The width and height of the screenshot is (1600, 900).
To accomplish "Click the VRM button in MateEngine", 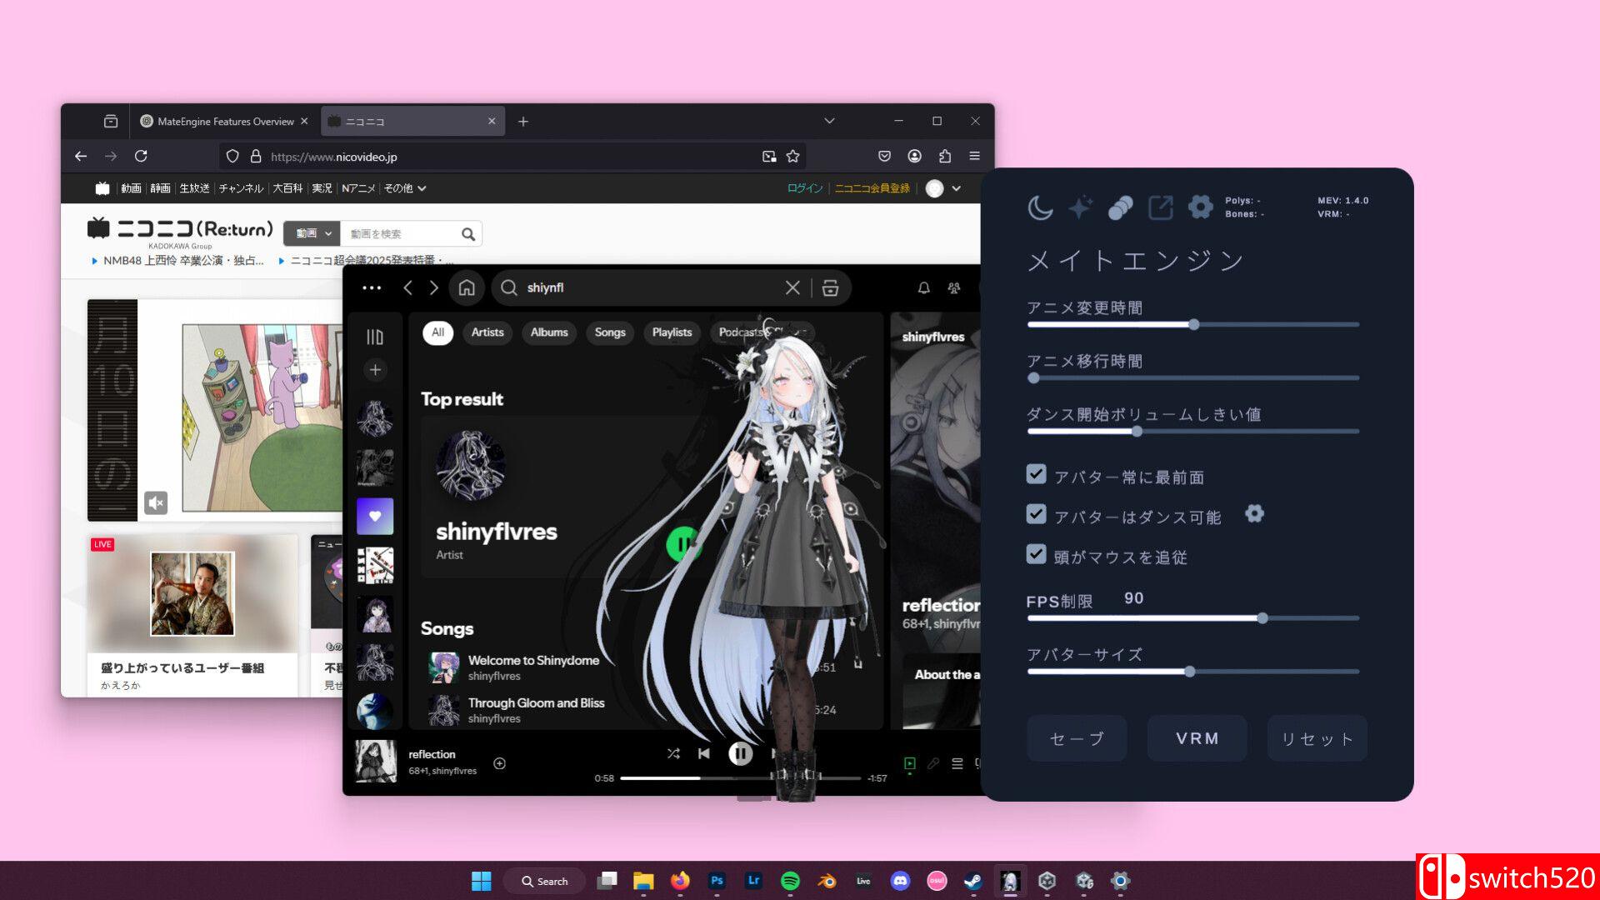I will pyautogui.click(x=1196, y=738).
